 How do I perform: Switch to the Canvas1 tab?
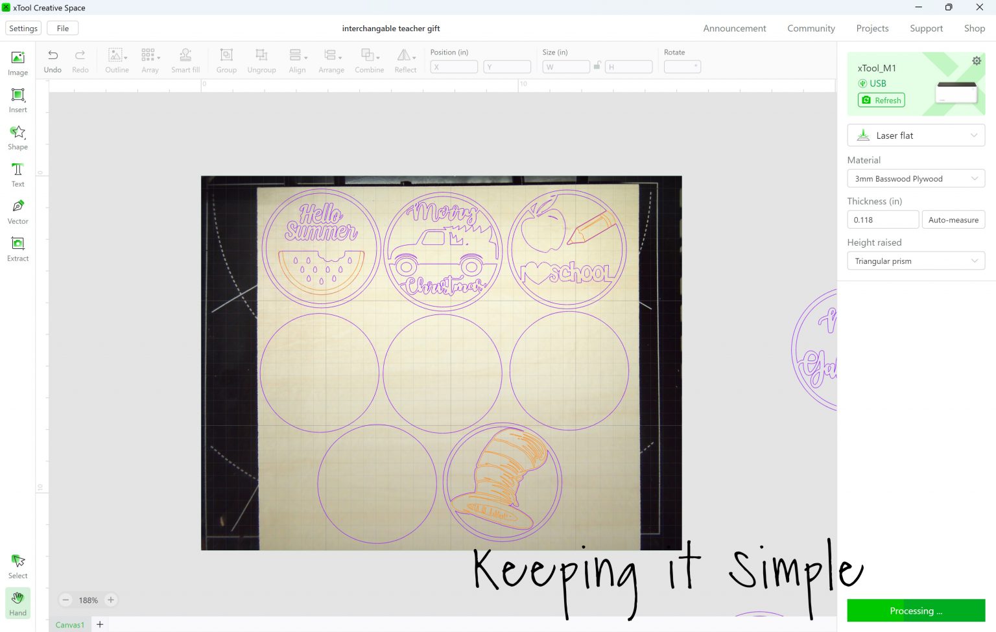70,624
